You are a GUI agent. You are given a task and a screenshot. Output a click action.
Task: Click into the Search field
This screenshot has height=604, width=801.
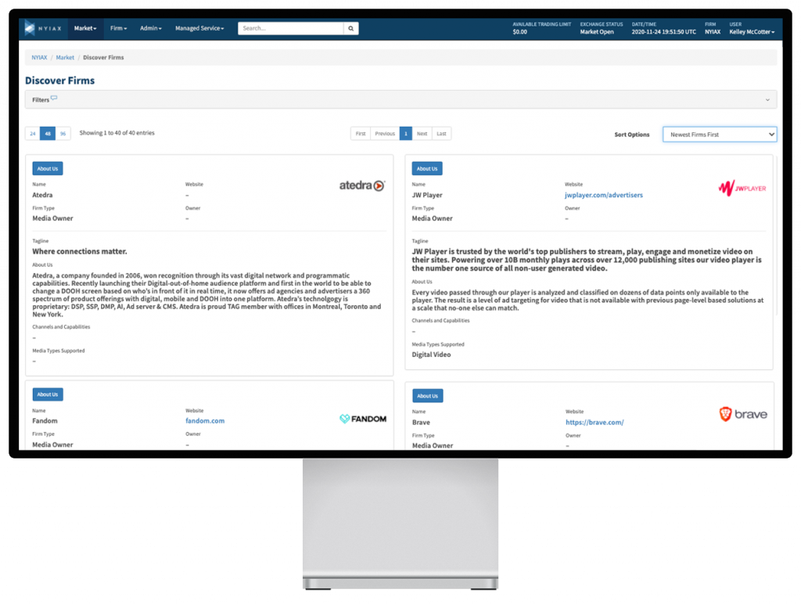tap(291, 28)
